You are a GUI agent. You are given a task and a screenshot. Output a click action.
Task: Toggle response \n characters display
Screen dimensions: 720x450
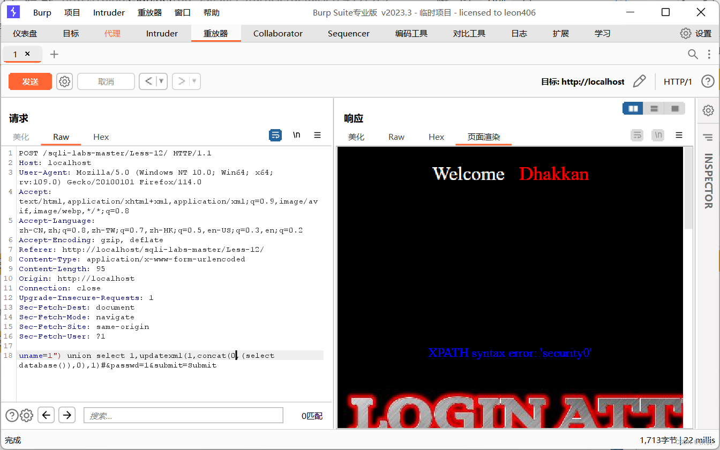click(x=658, y=136)
